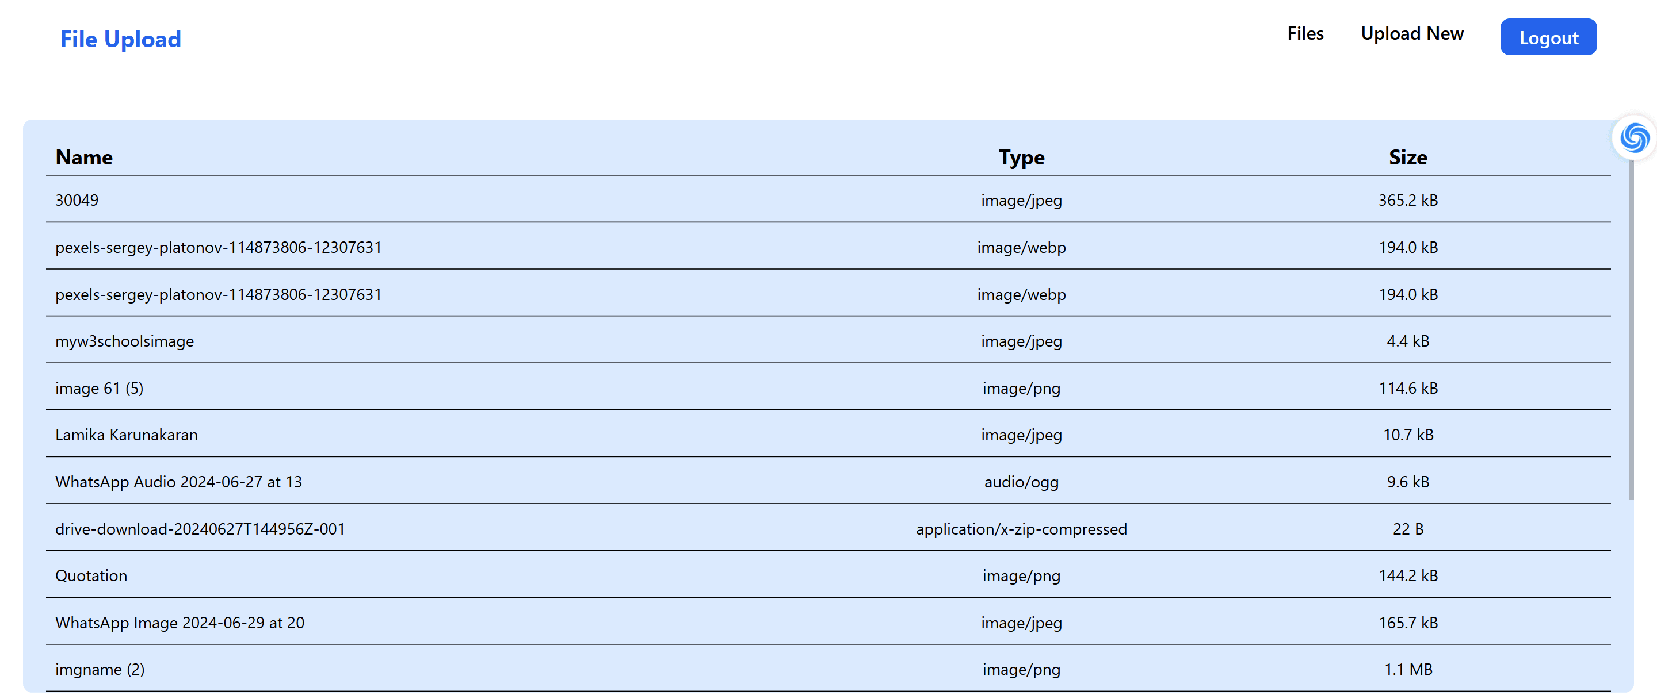Click the Name column header
1657x699 pixels.
(83, 158)
